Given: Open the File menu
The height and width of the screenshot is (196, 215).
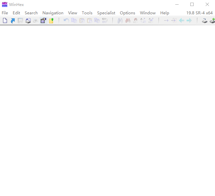Looking at the screenshot, I should 5,13.
